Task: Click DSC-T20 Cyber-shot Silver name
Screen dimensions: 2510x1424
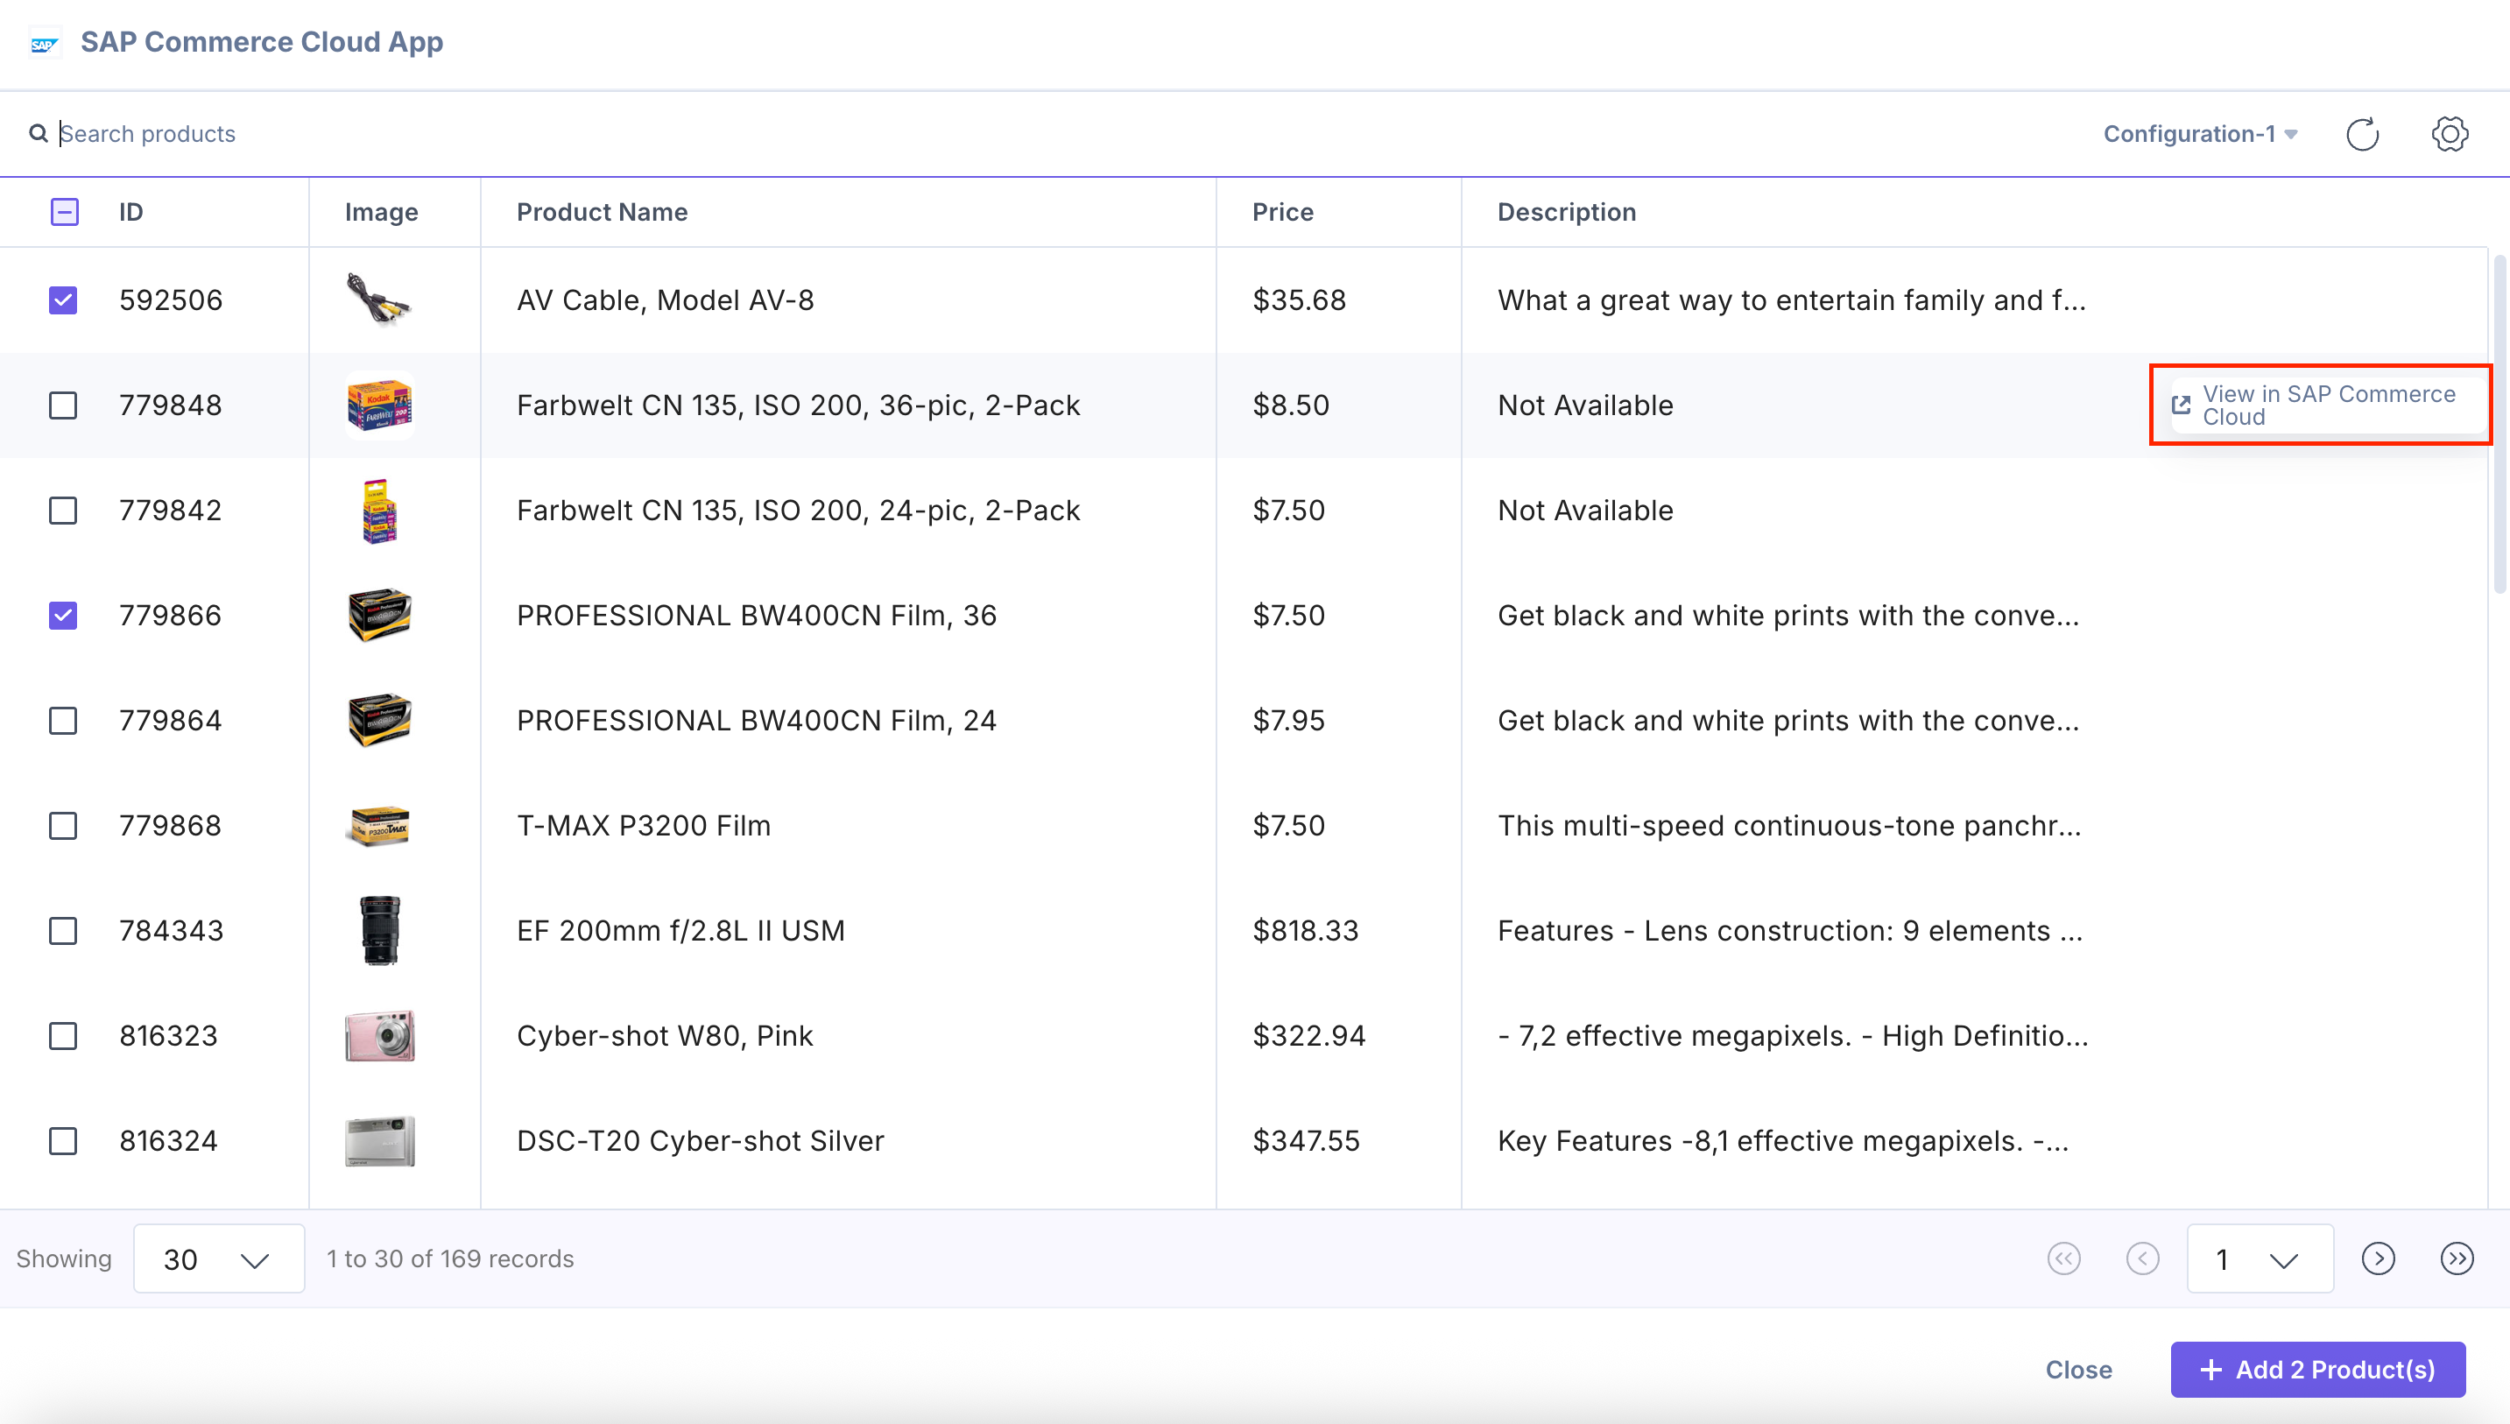Action: click(700, 1141)
